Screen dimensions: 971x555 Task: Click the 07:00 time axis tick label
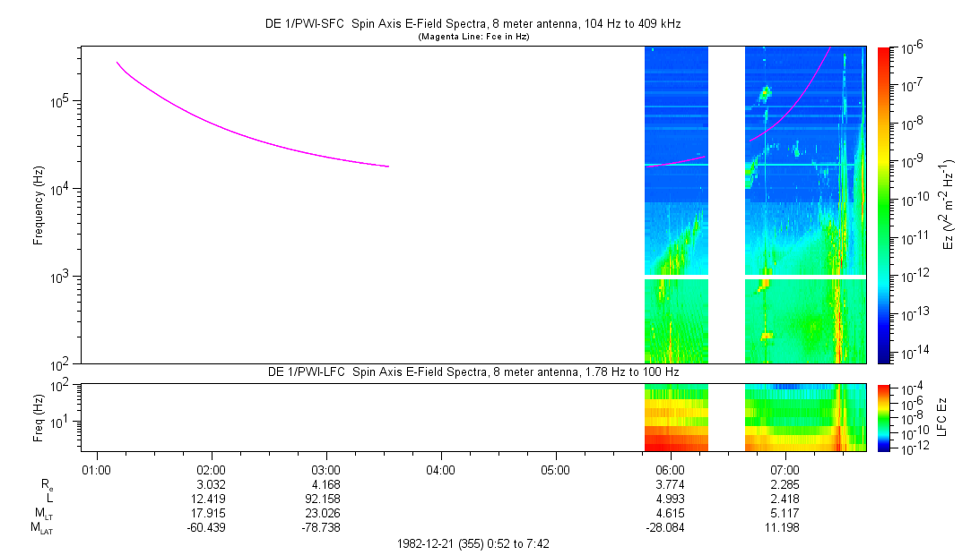coord(785,470)
